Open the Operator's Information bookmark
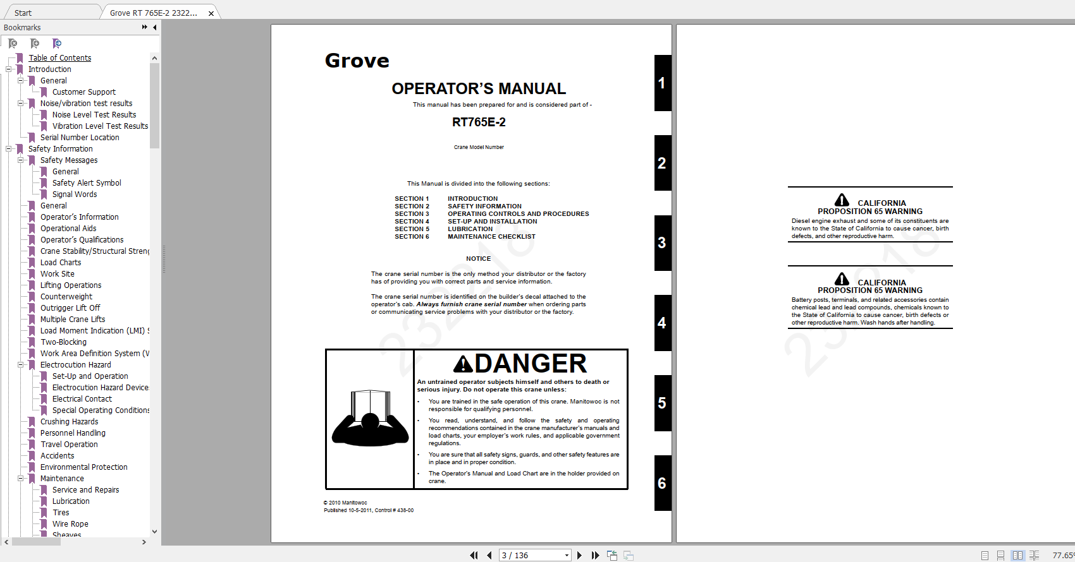 (x=80, y=217)
